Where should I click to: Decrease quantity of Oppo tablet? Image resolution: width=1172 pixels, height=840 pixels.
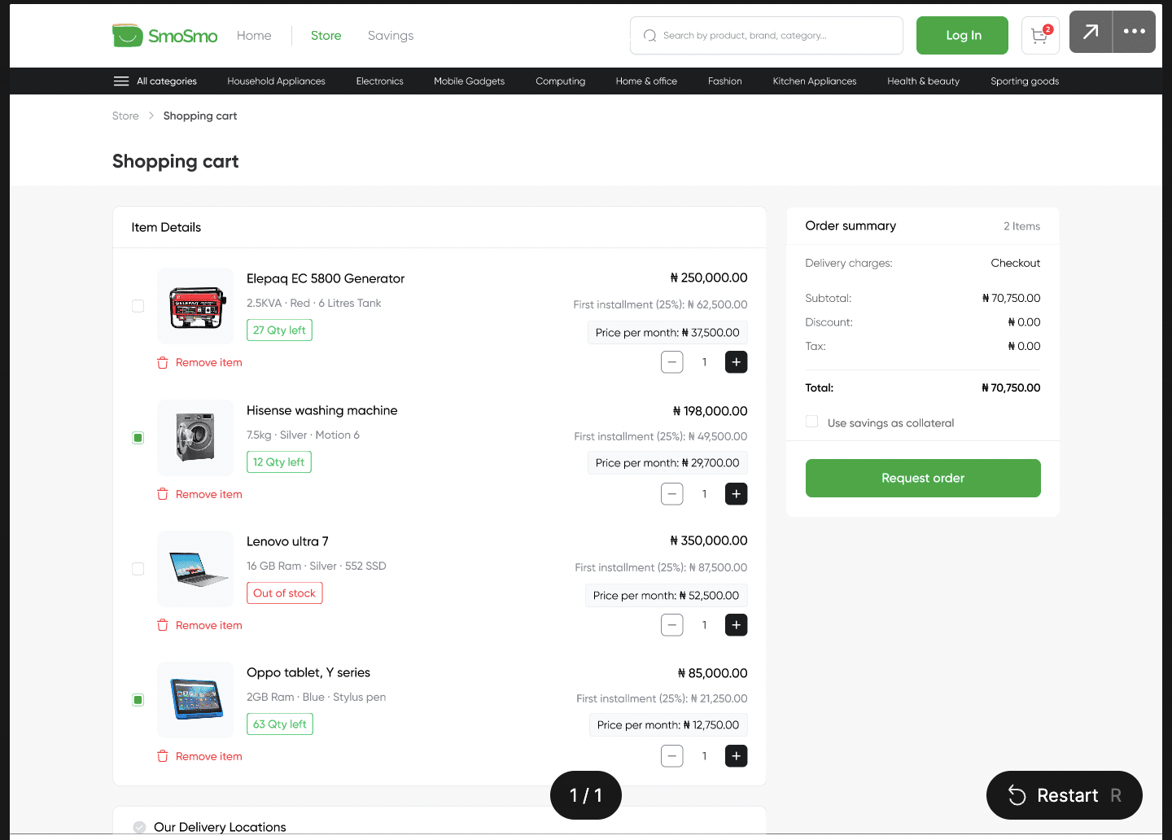672,756
